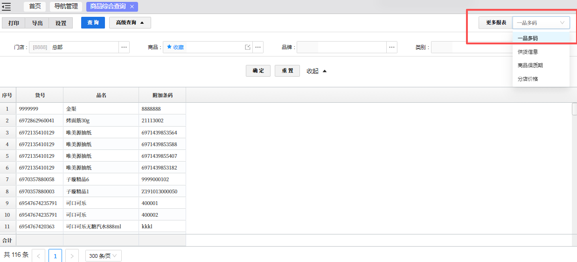Click barcode cell 9999000102

pyautogui.click(x=162, y=179)
